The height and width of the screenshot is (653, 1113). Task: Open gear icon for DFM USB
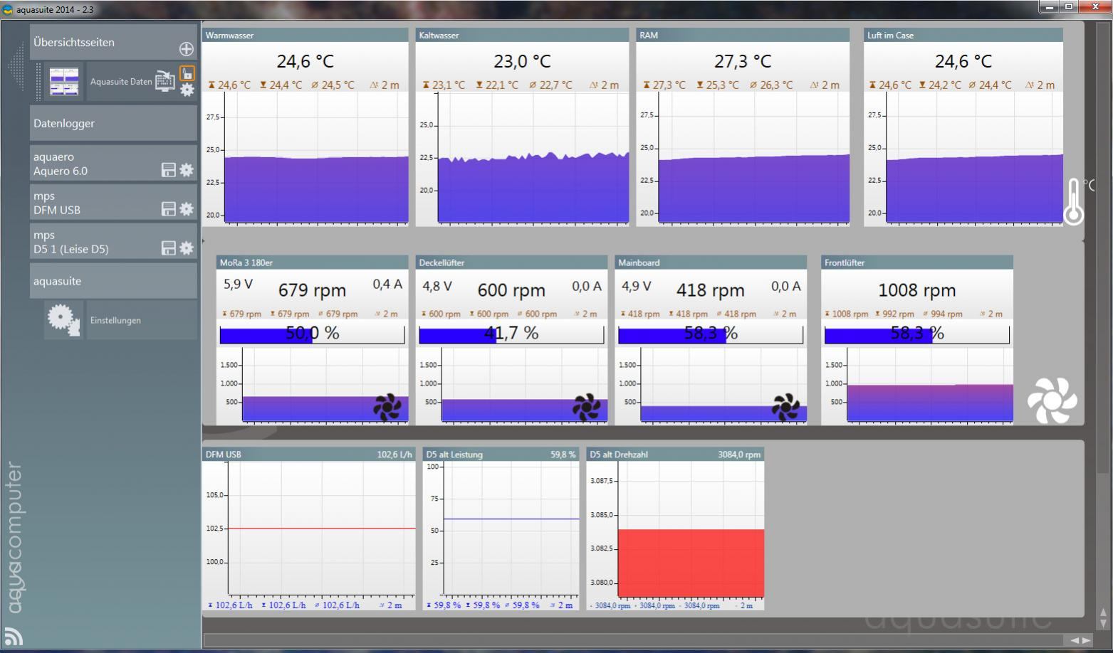coord(187,209)
